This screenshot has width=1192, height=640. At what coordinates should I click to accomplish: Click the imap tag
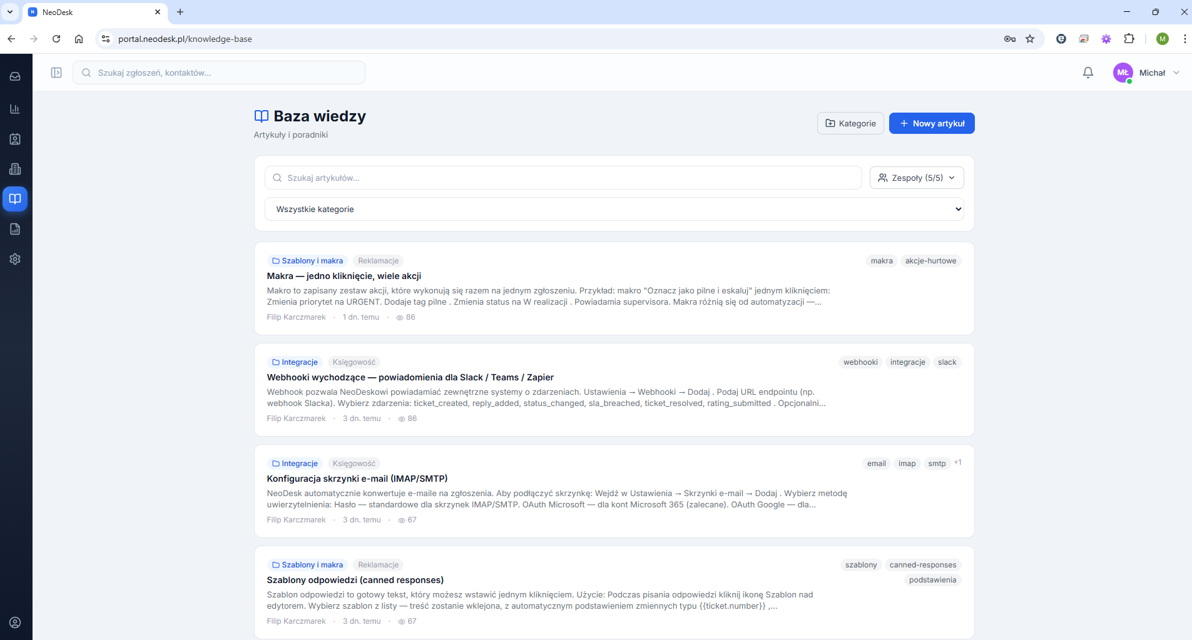click(x=907, y=464)
